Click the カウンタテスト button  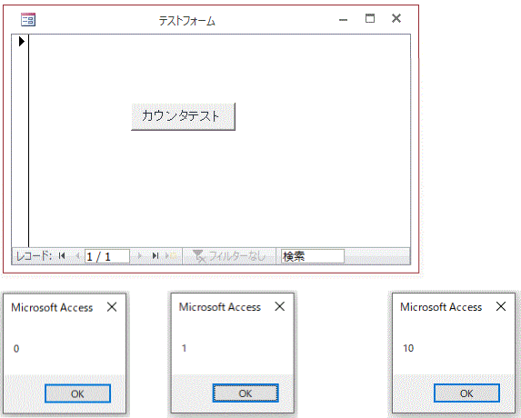click(x=183, y=116)
